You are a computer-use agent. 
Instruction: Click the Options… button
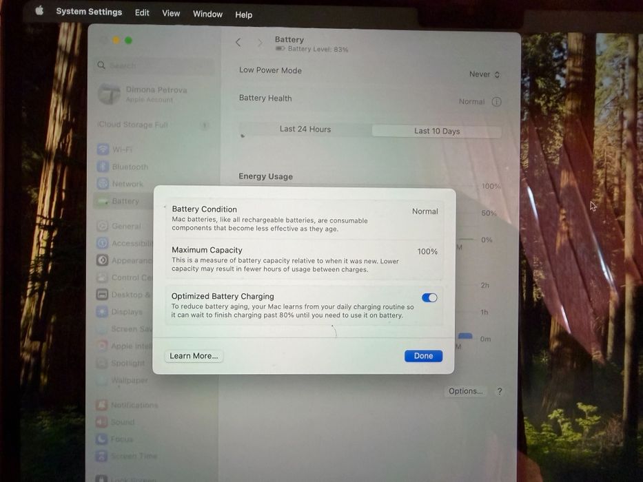pos(465,391)
